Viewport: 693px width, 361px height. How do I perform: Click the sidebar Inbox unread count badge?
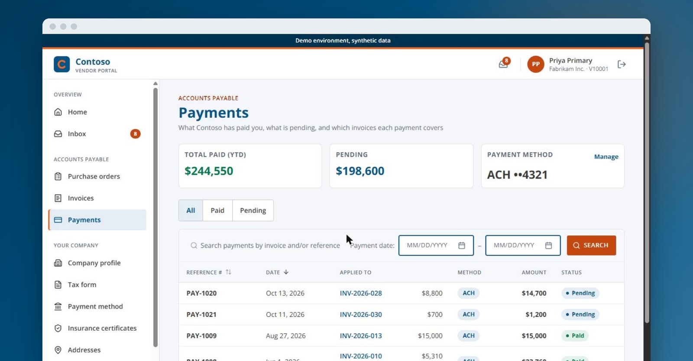(x=135, y=134)
